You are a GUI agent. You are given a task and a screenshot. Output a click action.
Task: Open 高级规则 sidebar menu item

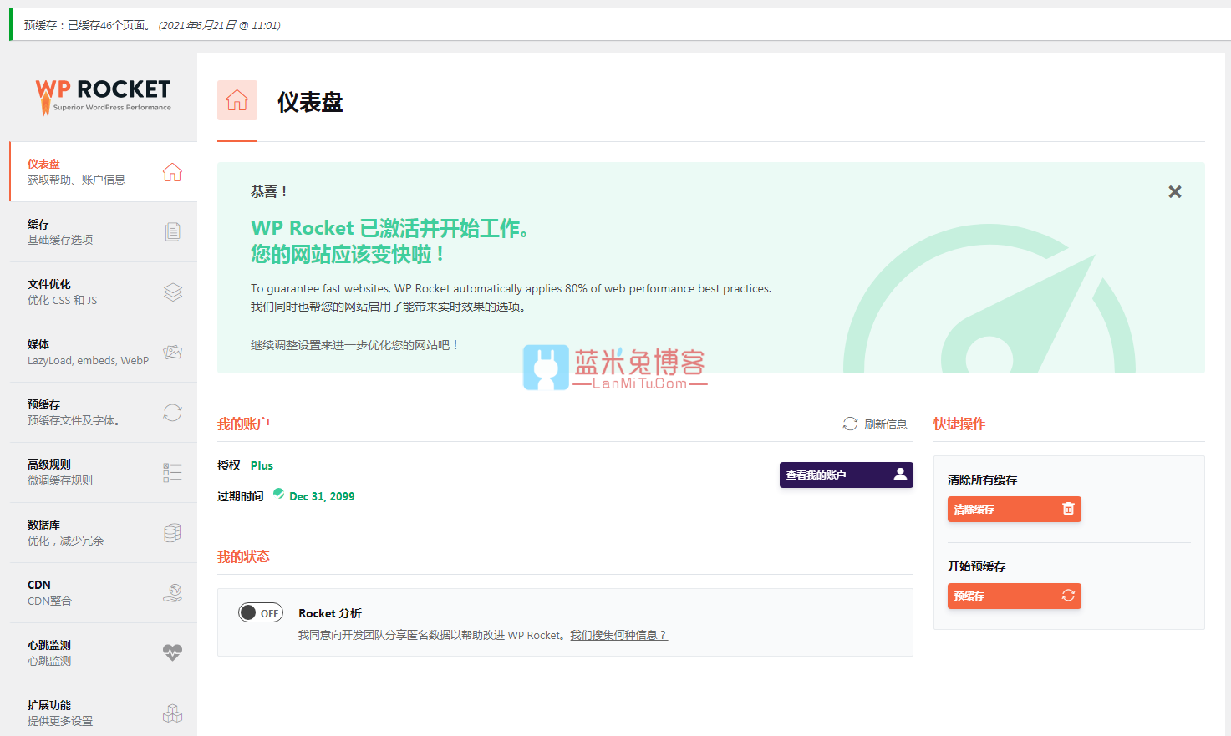coord(104,473)
